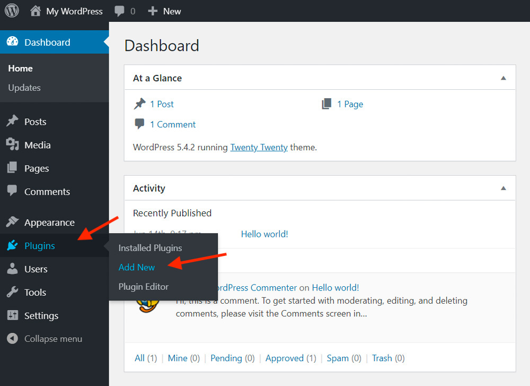Click the Plugins plug icon
530x386 pixels.
click(13, 245)
